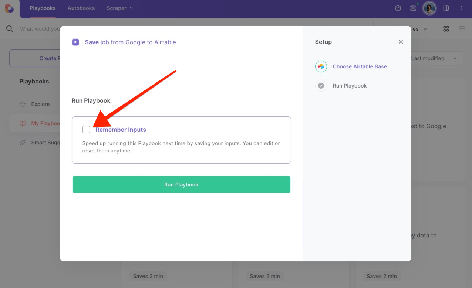Open the Scraper dropdown menu

pos(119,8)
